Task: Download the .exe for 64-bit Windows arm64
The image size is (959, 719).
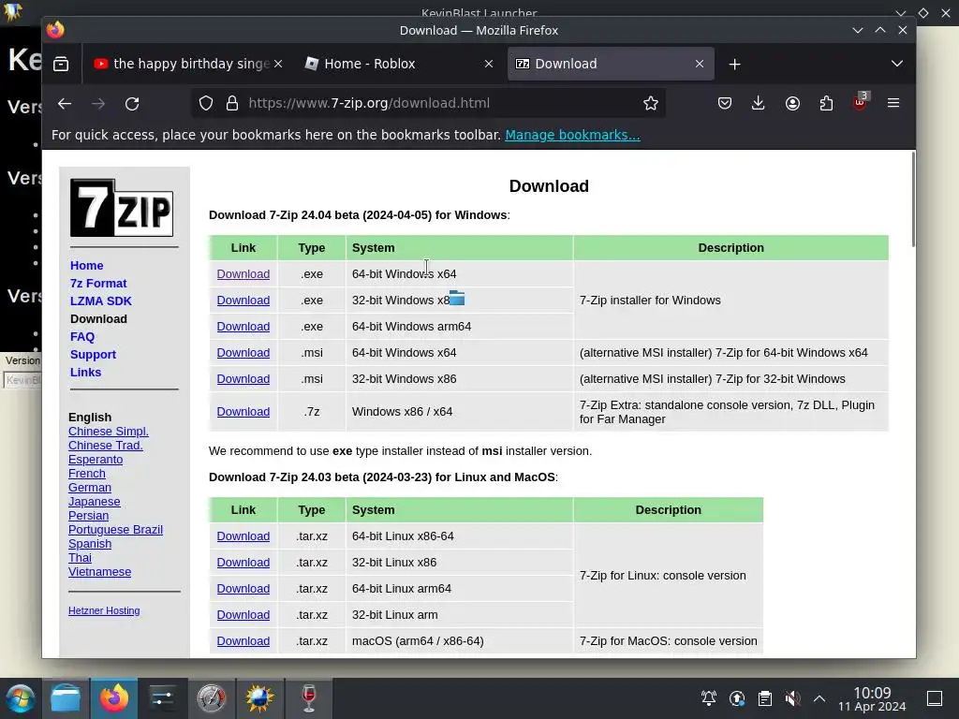Action: coord(243,327)
